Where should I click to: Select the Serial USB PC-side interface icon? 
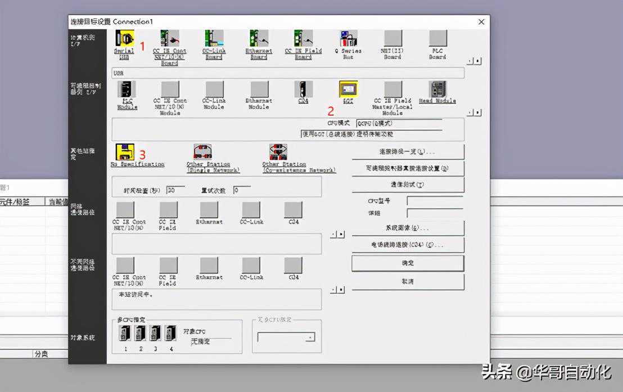124,39
